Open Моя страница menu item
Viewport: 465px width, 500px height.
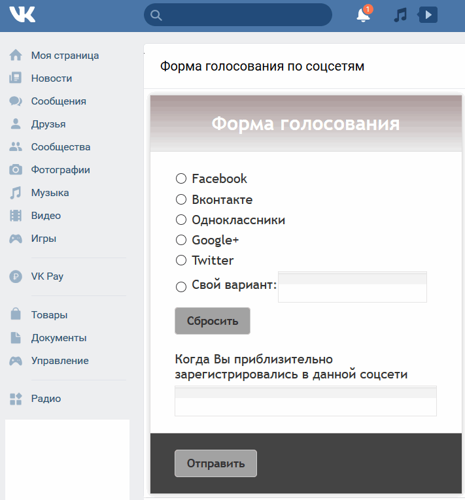65,56
